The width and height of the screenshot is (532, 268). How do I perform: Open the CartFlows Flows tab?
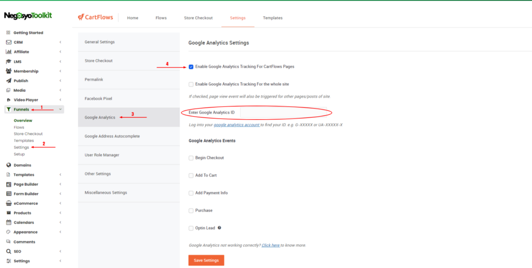coord(161,18)
